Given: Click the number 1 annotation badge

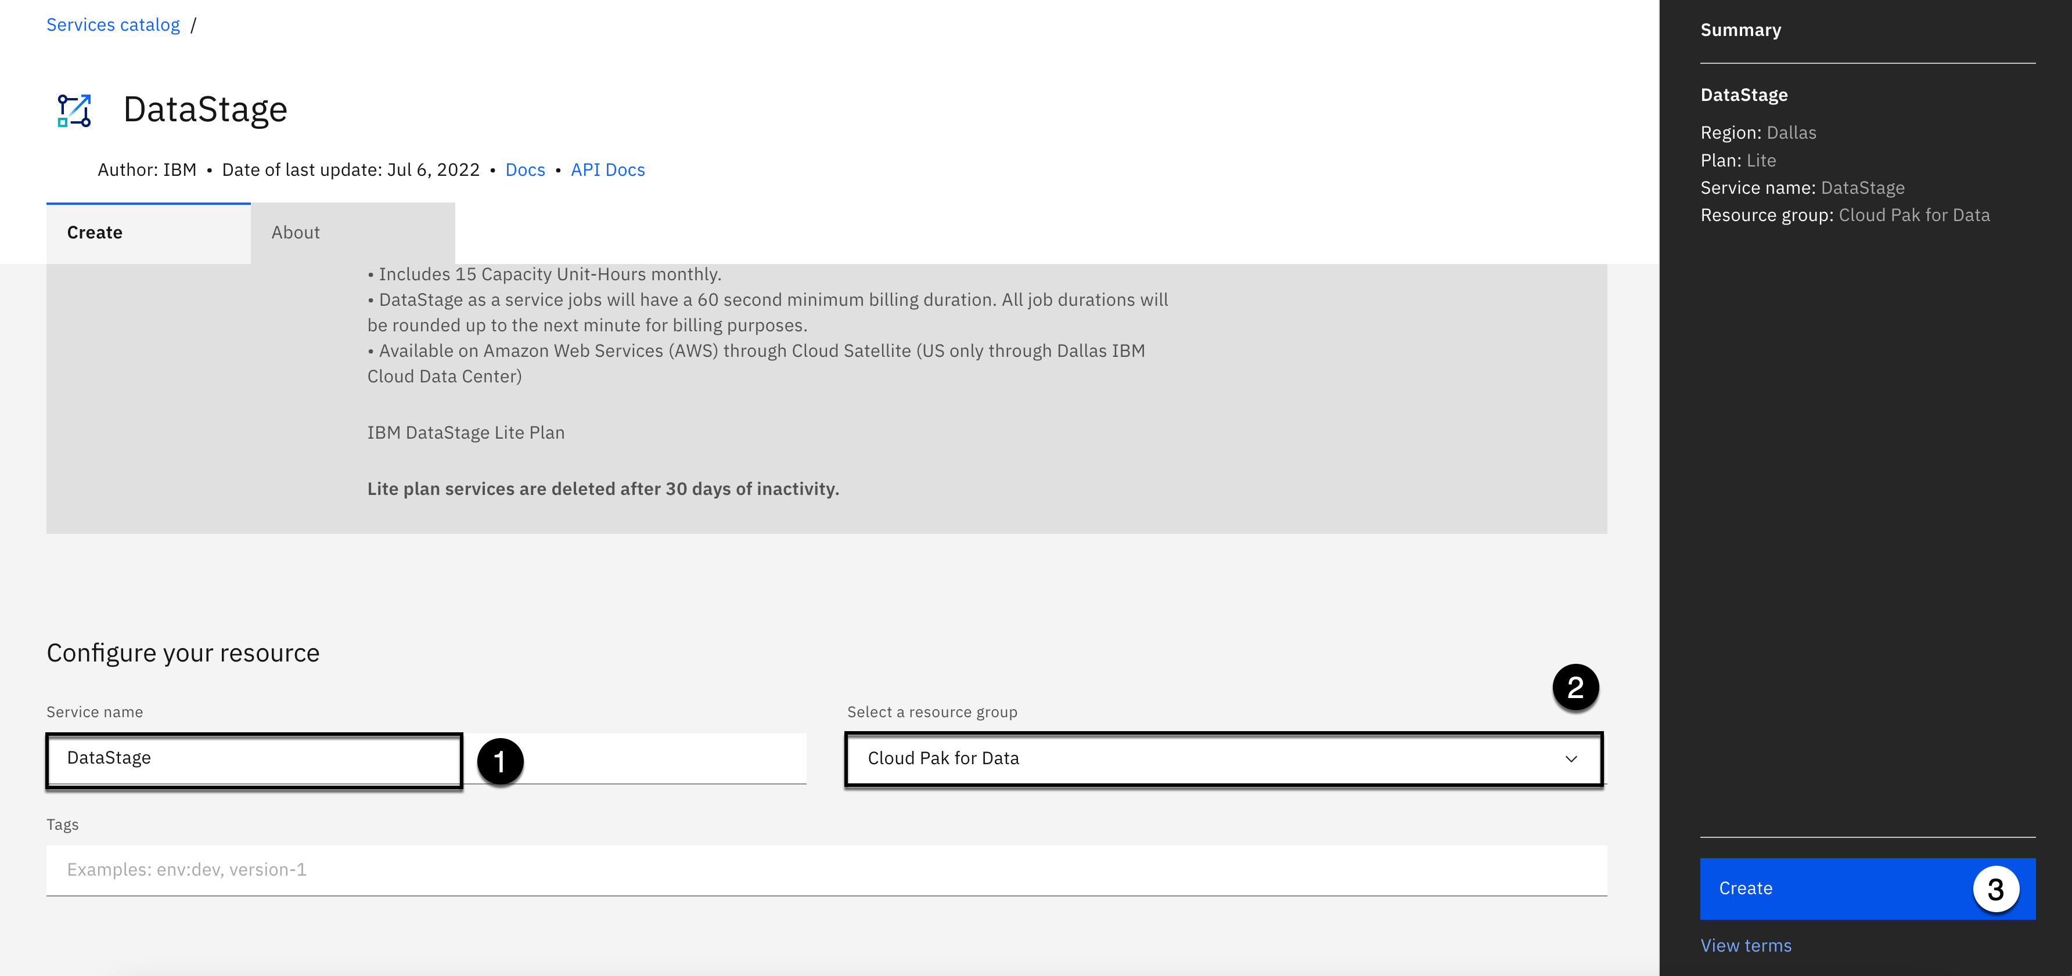Looking at the screenshot, I should (501, 761).
